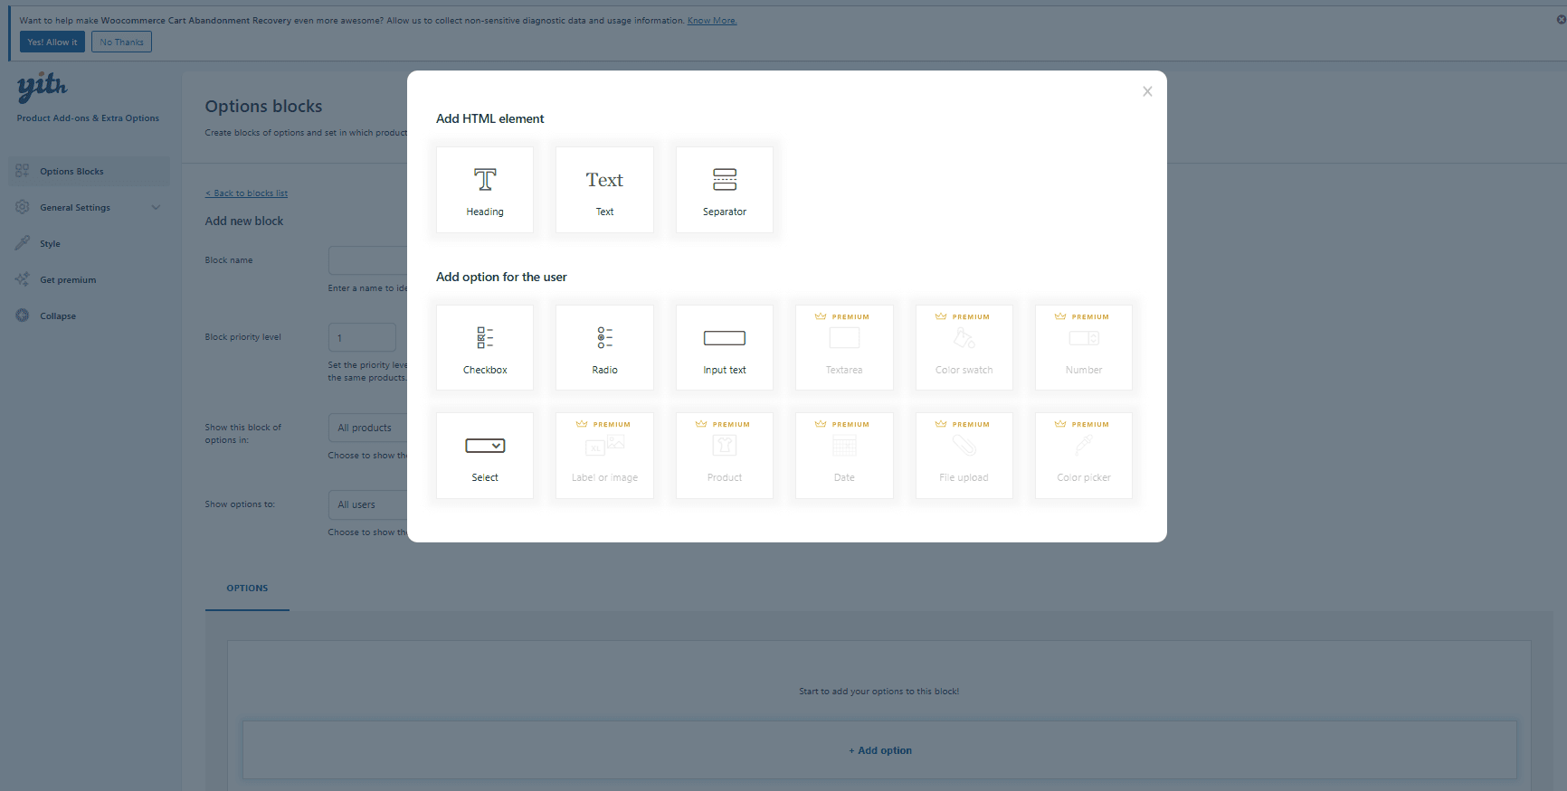Viewport: 1567px width, 791px height.
Task: Click Start to add your options text
Action: tap(879, 692)
